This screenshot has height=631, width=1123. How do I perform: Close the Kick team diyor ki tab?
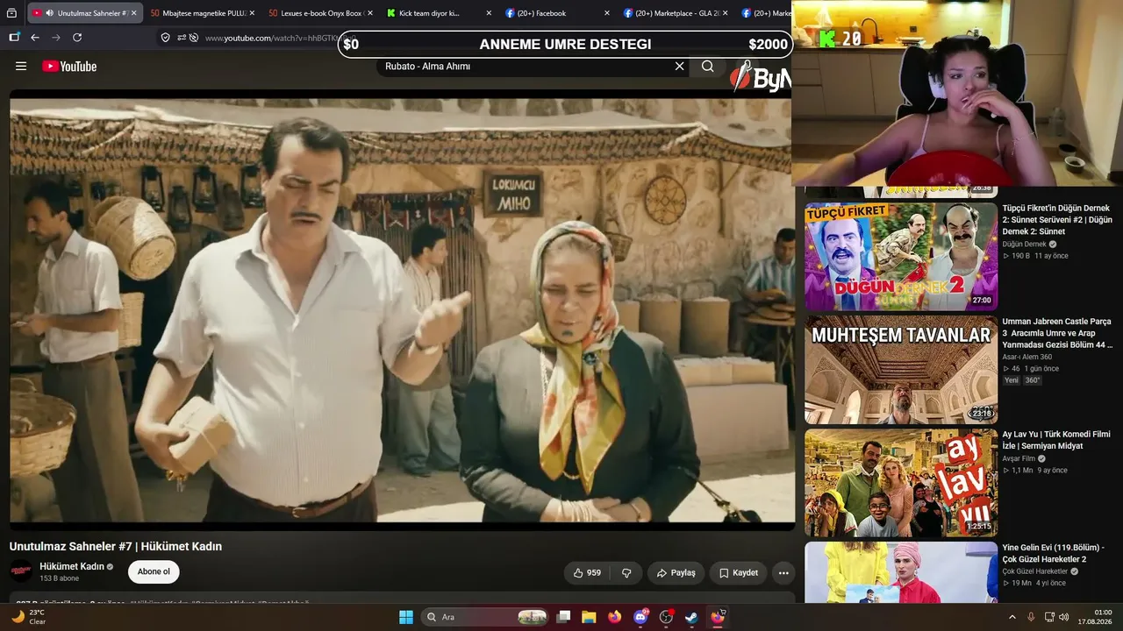(488, 13)
